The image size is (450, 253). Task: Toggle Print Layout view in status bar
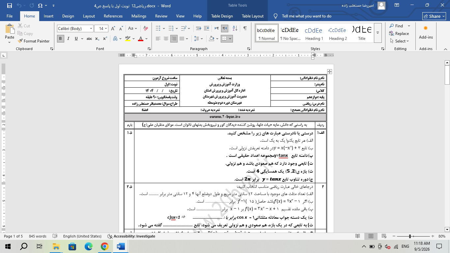click(371, 236)
